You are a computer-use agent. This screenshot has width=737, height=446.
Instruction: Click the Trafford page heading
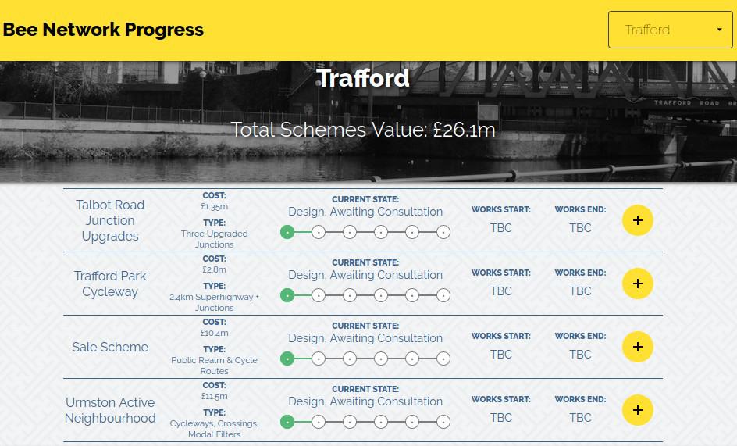pyautogui.click(x=363, y=78)
